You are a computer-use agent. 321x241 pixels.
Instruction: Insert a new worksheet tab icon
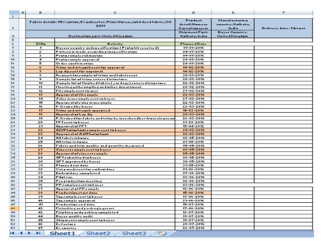pos(162,233)
